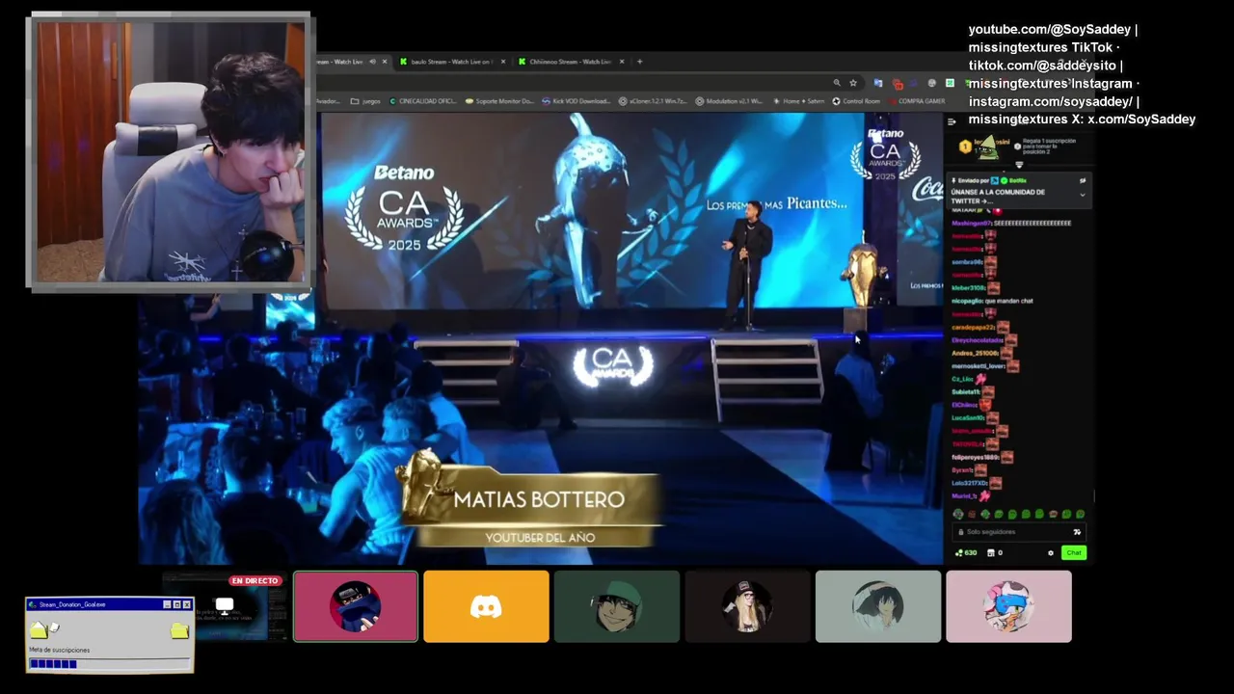Select the green cap avatar tile

(x=617, y=606)
